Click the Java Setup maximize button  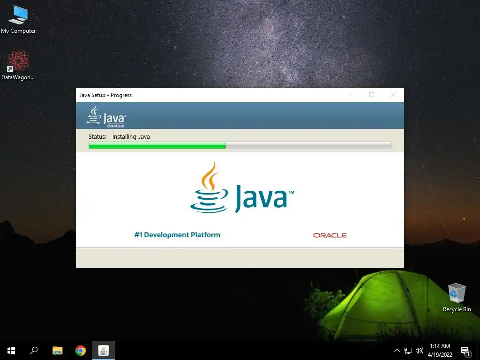point(372,95)
